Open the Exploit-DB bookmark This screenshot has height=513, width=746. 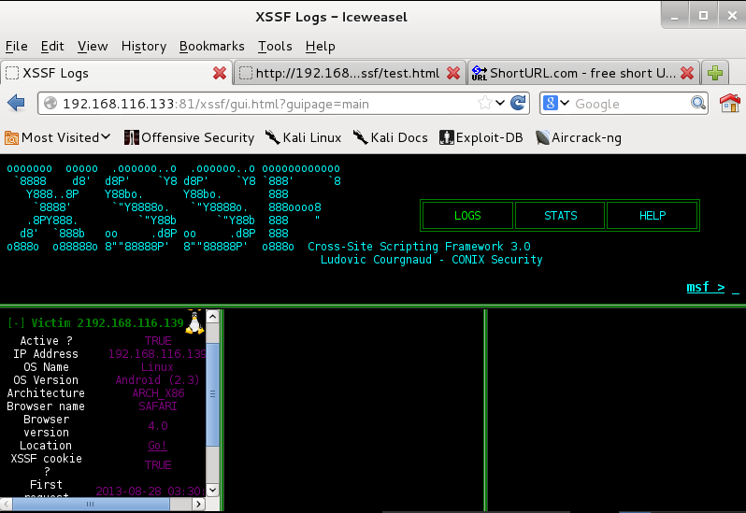tap(479, 137)
